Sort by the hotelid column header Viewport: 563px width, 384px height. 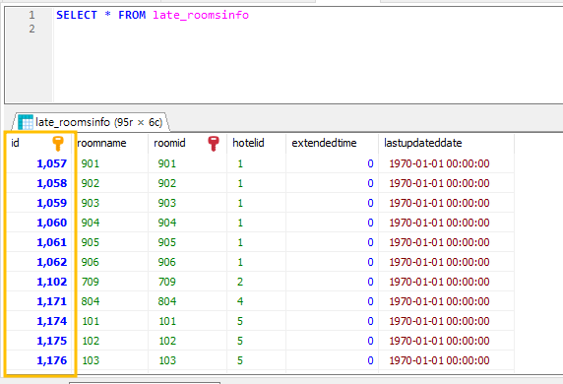256,143
